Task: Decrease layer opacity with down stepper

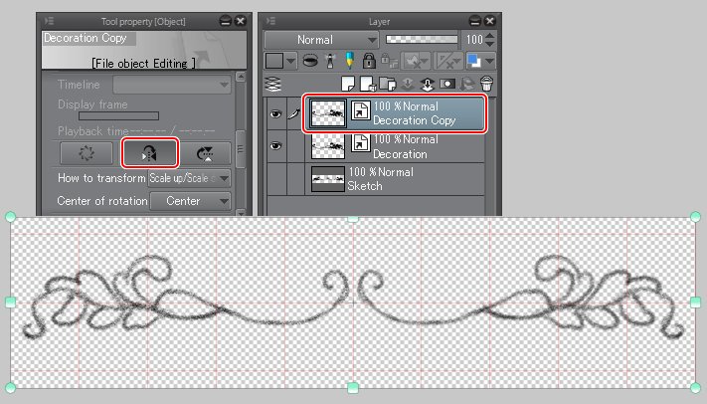Action: pos(489,44)
